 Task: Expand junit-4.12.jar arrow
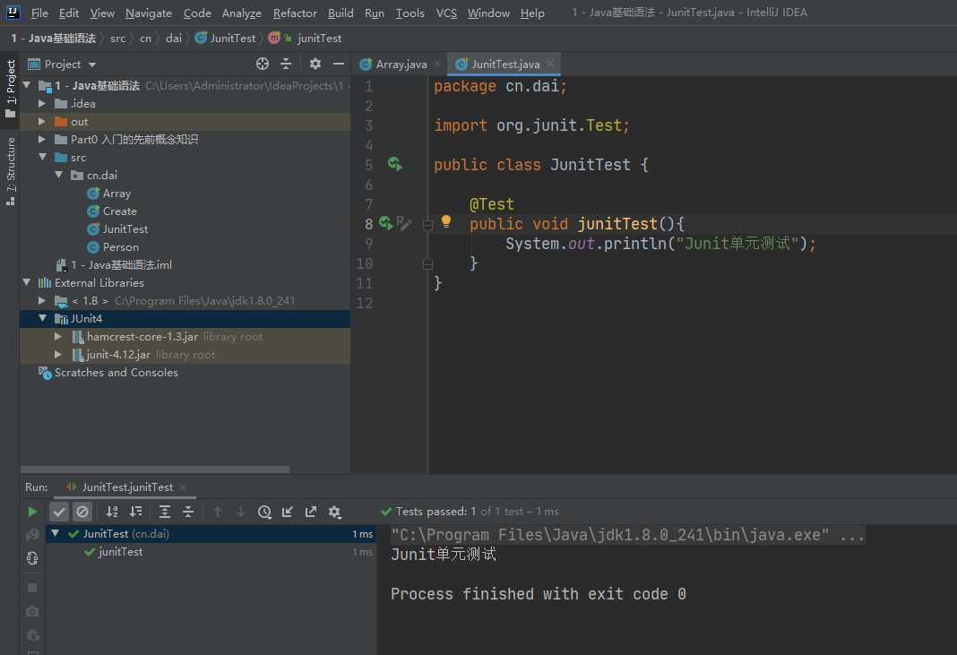pyautogui.click(x=58, y=354)
